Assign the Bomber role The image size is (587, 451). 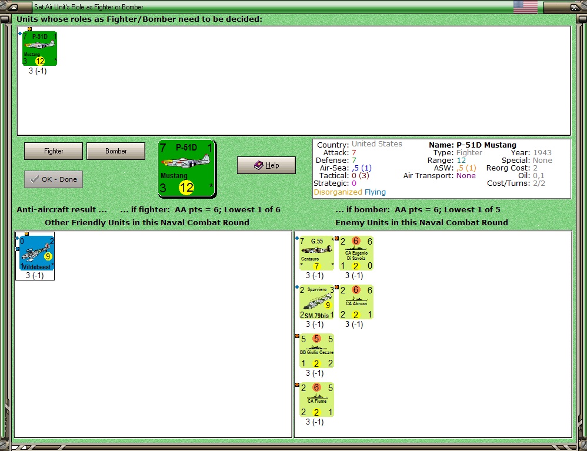tap(116, 151)
